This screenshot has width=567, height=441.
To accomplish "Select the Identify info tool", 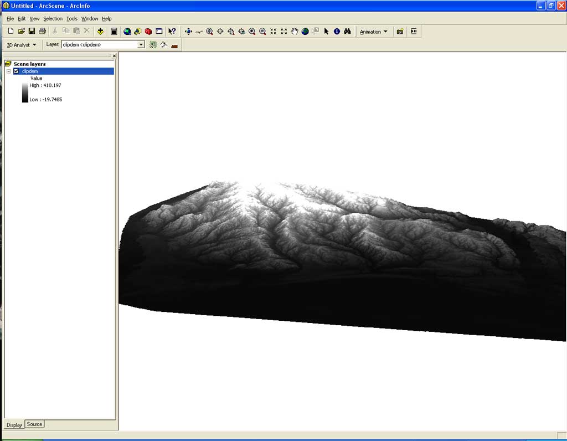I will coord(337,32).
